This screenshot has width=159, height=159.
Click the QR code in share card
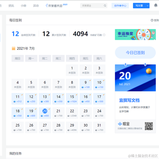click(x=149, y=126)
